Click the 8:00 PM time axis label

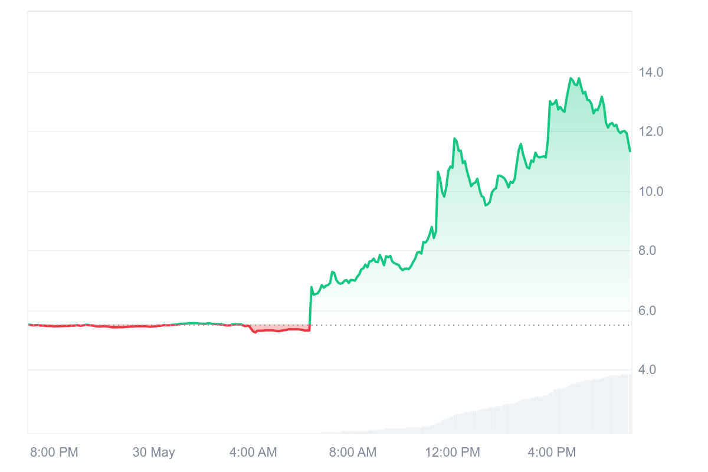(x=54, y=453)
